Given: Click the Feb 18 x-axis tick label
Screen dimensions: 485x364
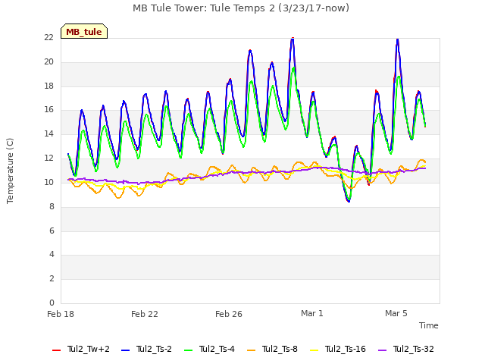Looking at the screenshot, I should pos(61,314).
